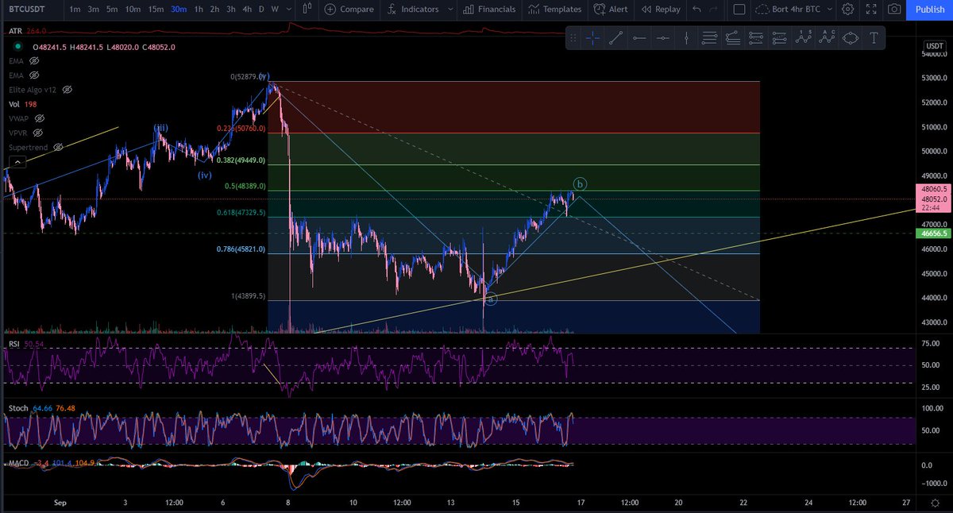Switch to the 2h timeframe
Screen dimensions: 953x513
click(x=214, y=10)
